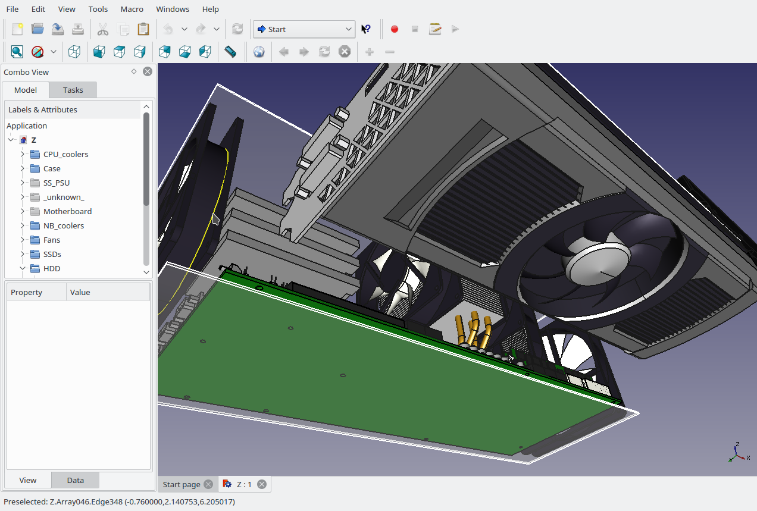Set the view to Top
This screenshot has width=757, height=511.
coord(120,52)
